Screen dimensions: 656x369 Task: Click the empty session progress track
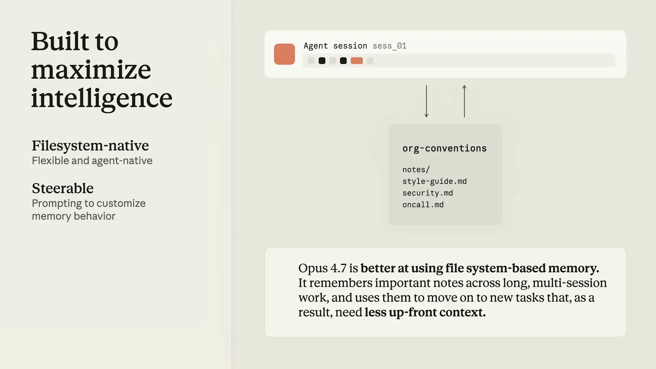click(x=495, y=61)
